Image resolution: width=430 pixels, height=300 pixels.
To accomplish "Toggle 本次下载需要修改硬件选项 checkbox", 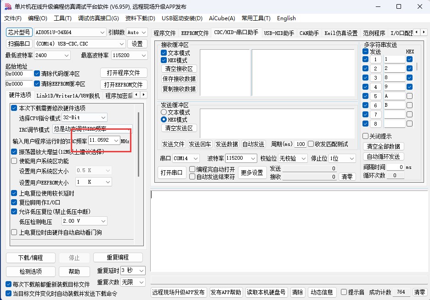I will tap(14, 108).
